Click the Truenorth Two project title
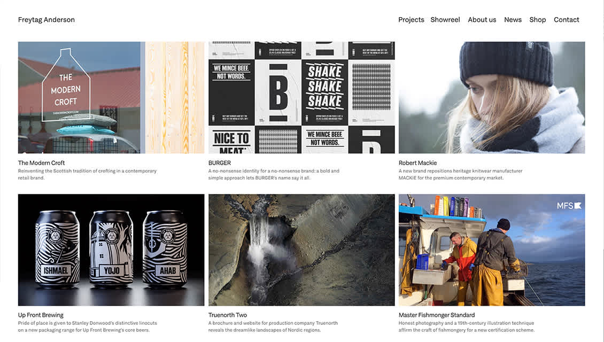This screenshot has width=604, height=342. point(228,315)
